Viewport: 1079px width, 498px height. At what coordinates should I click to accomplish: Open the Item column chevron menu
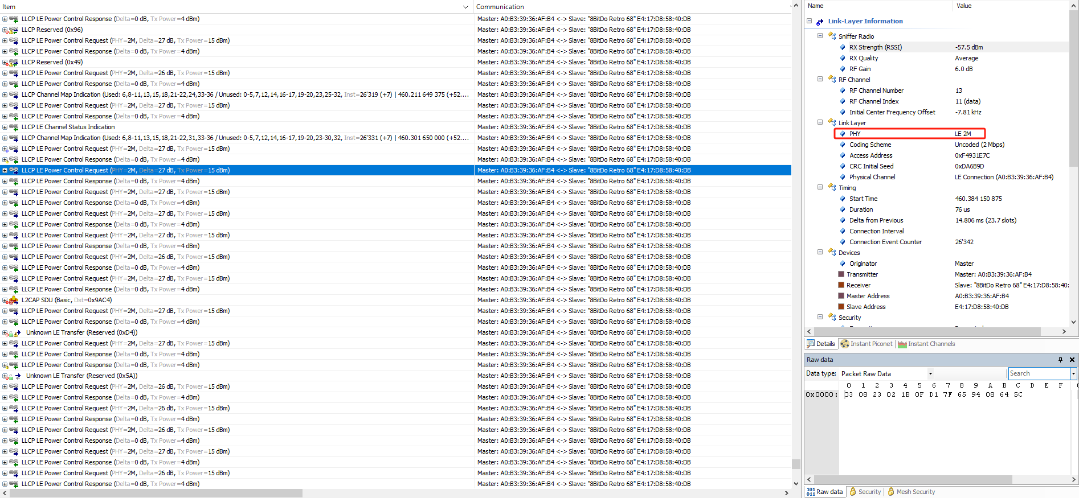(465, 7)
